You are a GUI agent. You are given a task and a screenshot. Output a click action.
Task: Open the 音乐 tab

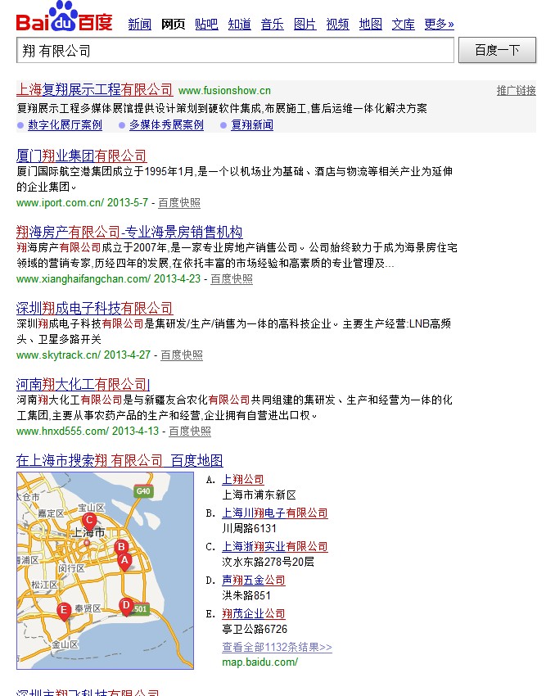click(x=272, y=24)
